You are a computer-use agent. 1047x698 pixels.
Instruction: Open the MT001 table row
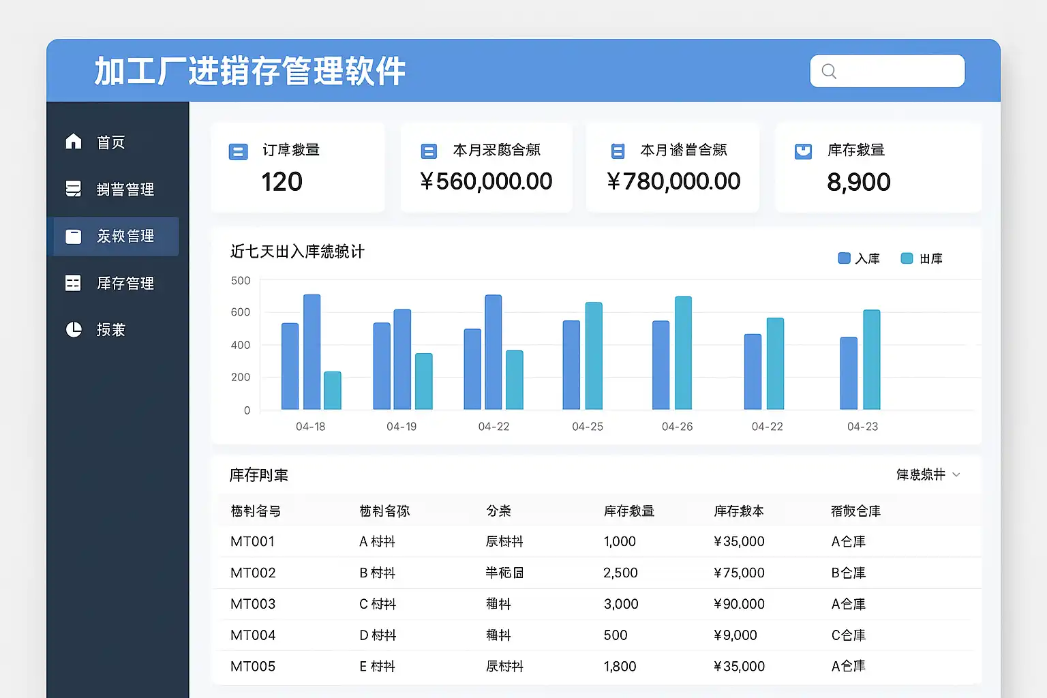pos(252,541)
